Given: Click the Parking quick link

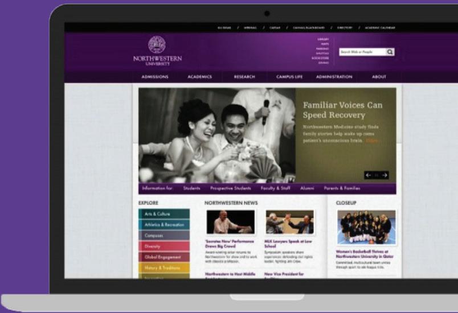Looking at the screenshot, I should 322,49.
